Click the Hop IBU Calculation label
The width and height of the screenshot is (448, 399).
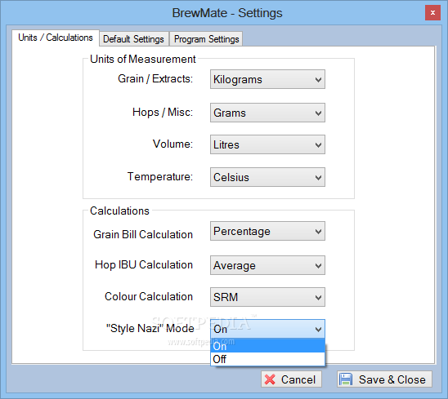point(144,264)
